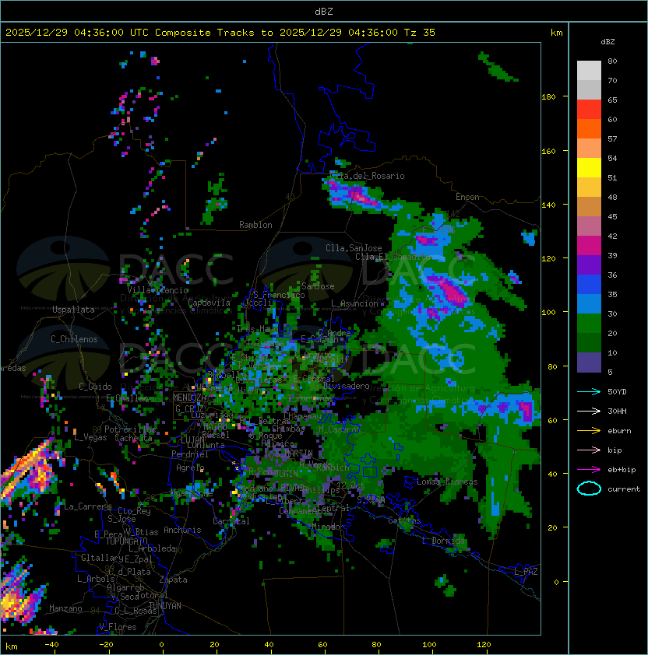Select the yellow eburn arrow symbol
Screen dimensions: 648x655
coord(589,431)
